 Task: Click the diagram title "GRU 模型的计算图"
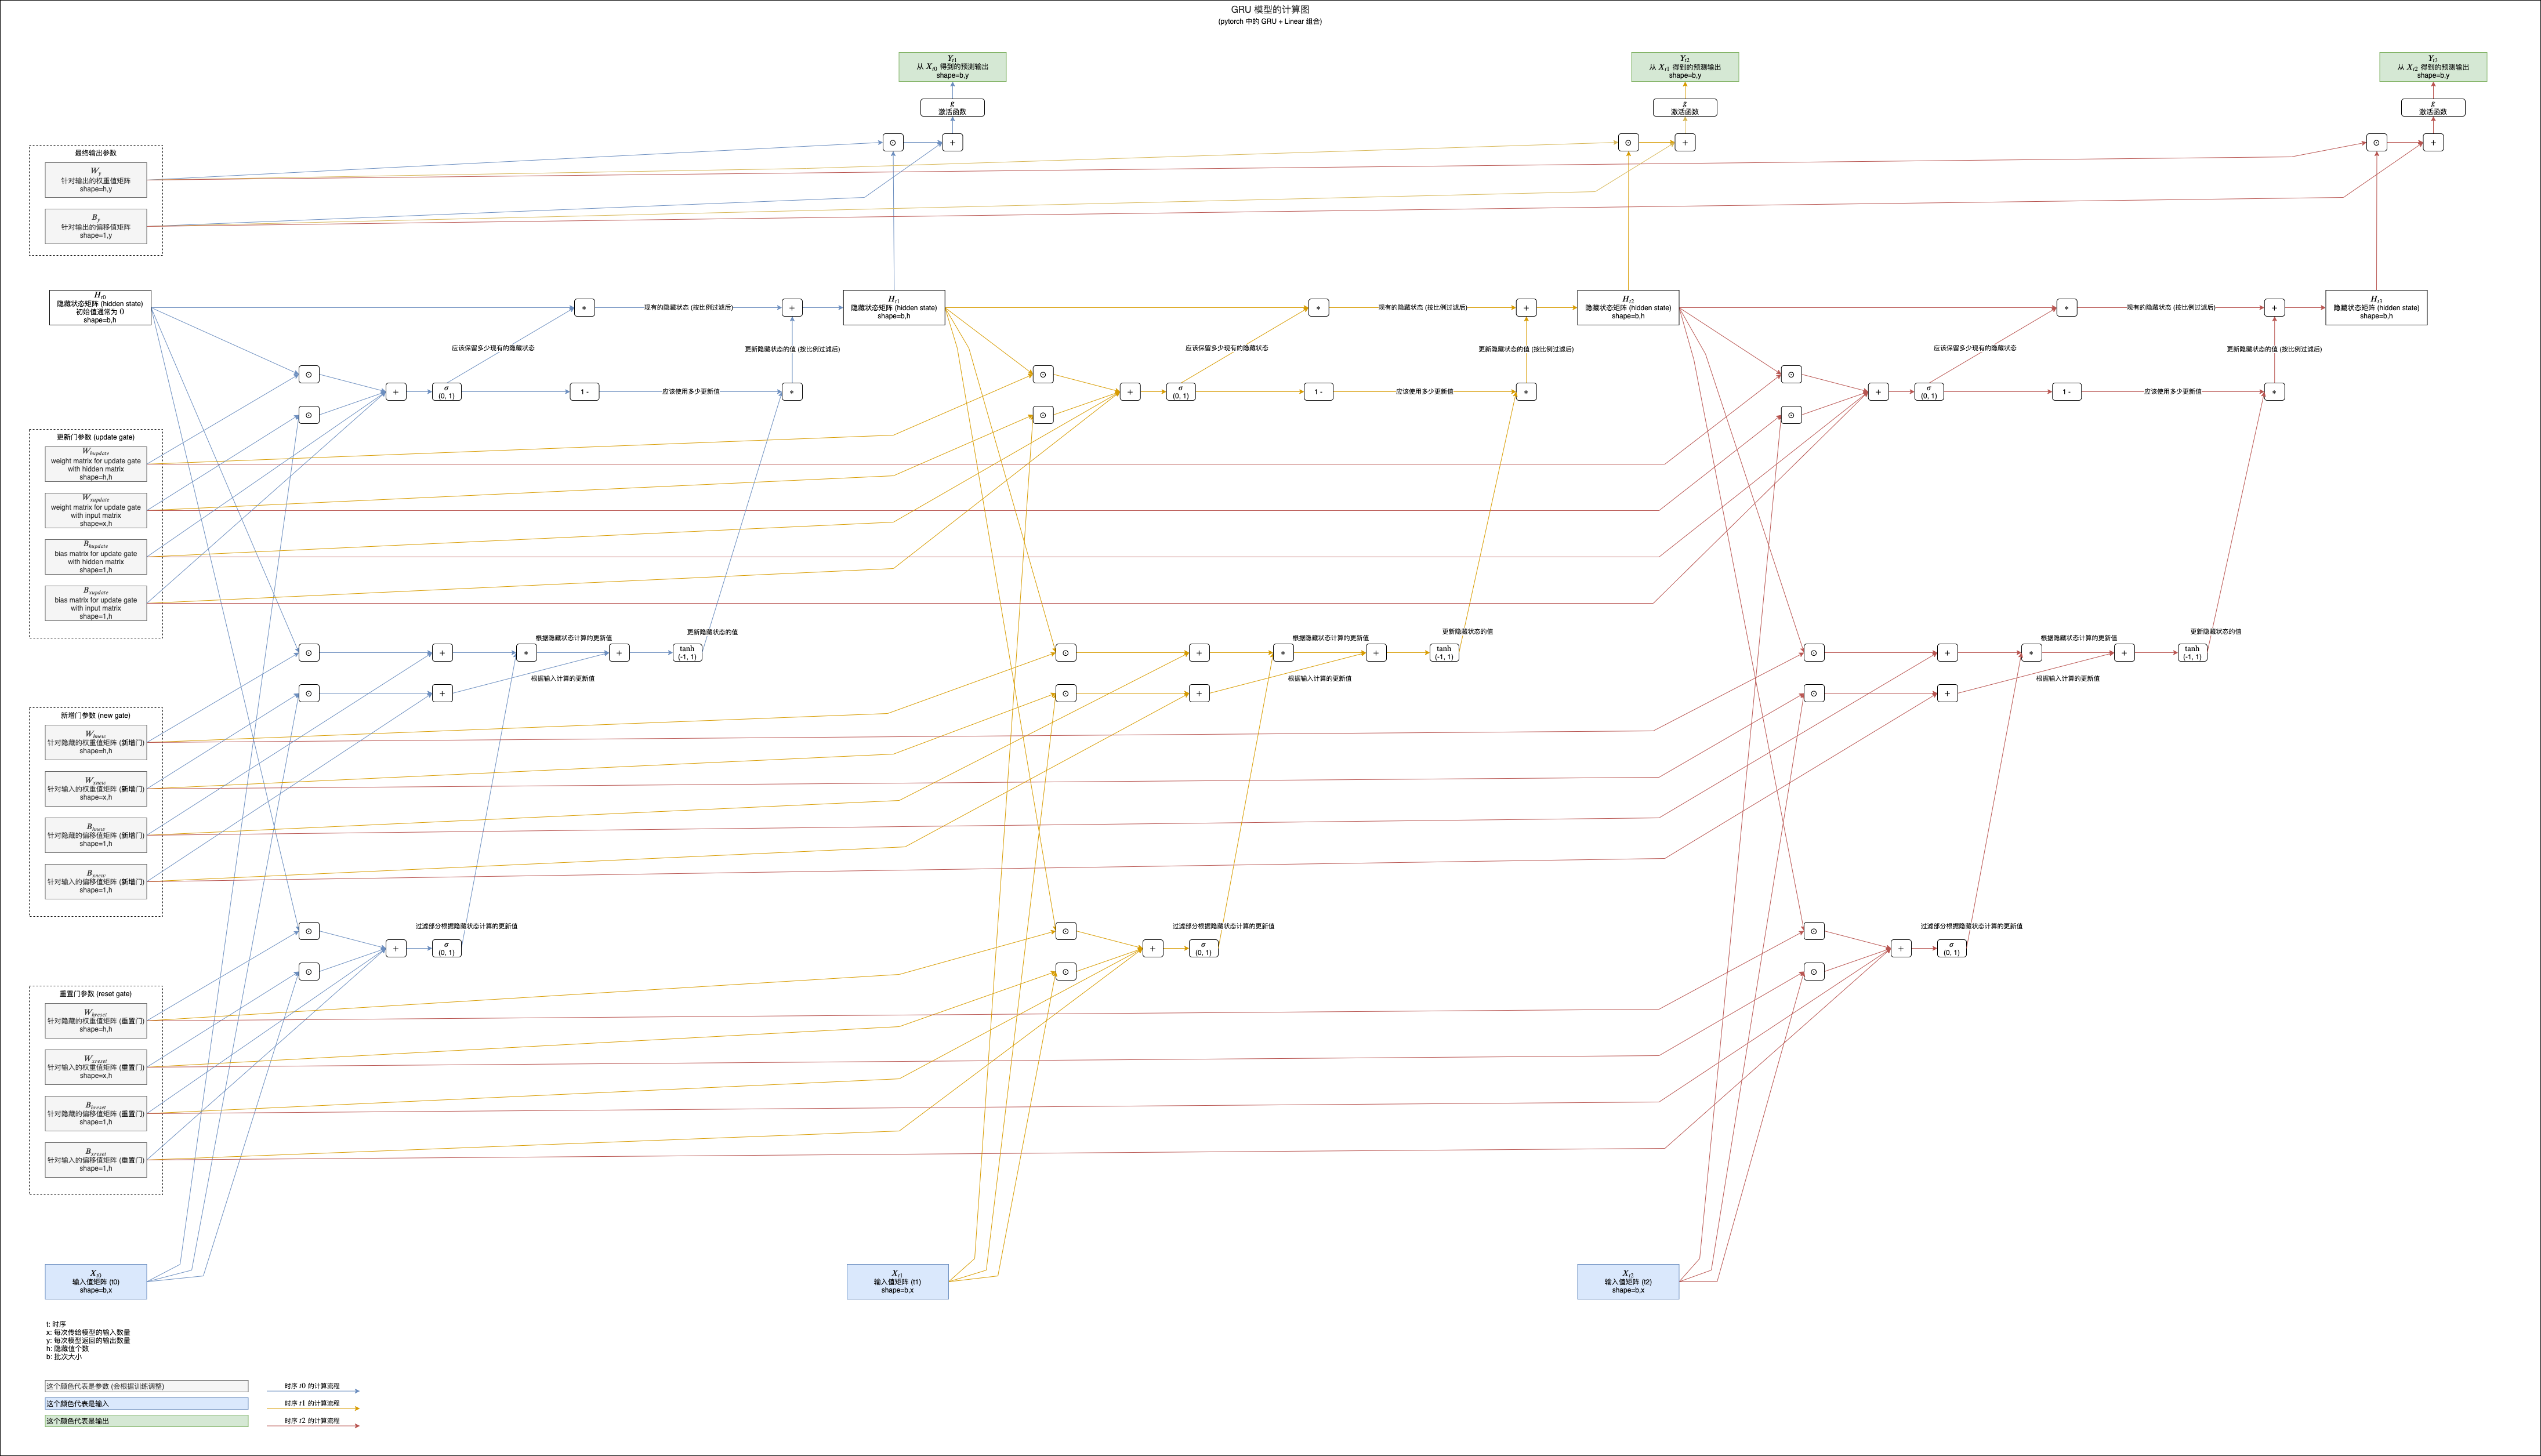pyautogui.click(x=1270, y=9)
